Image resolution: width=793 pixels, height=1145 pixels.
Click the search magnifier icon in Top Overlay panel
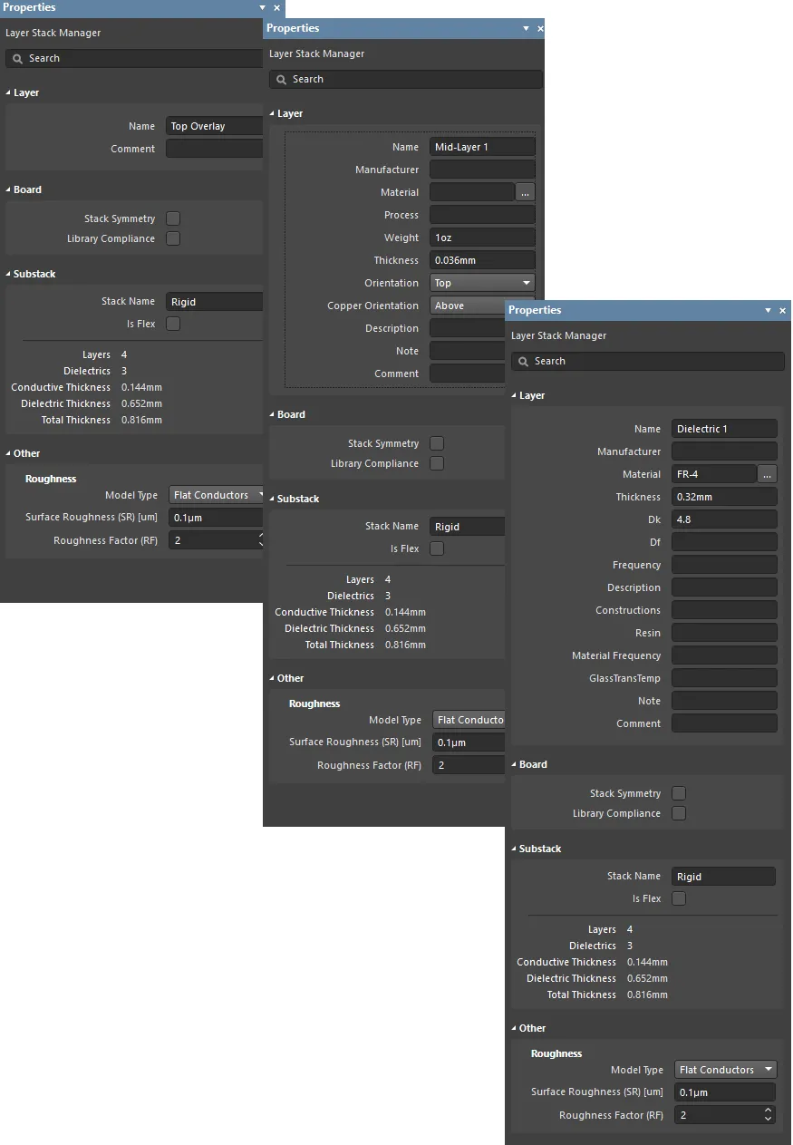pos(17,58)
